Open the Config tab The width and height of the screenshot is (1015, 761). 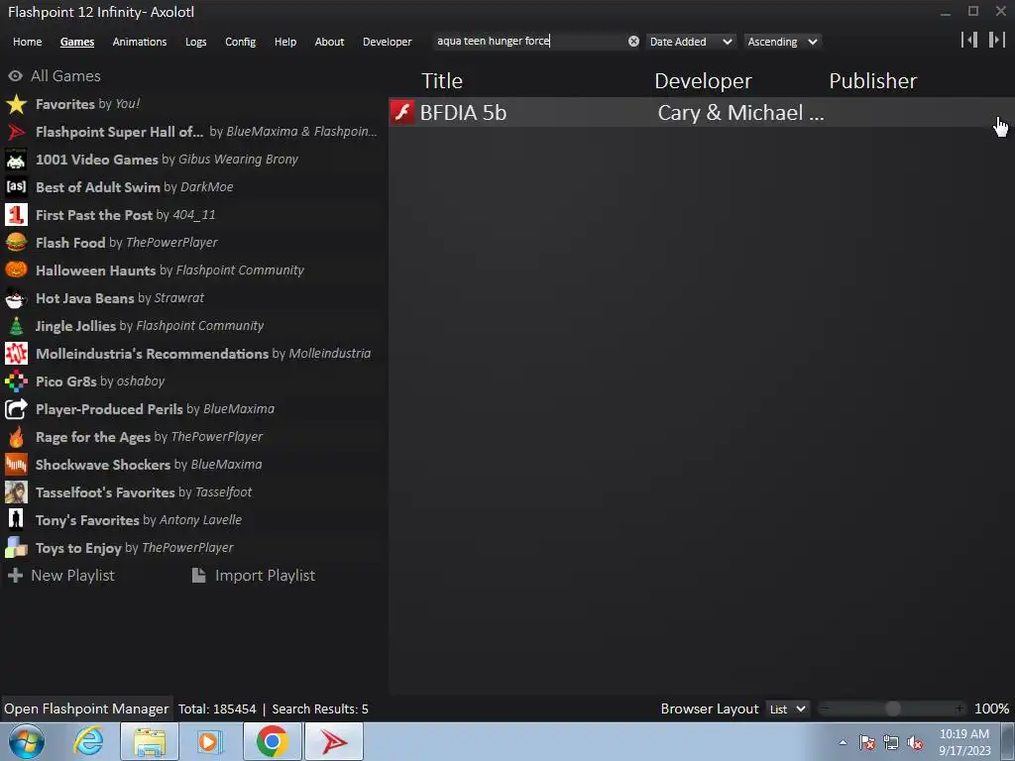240,42
